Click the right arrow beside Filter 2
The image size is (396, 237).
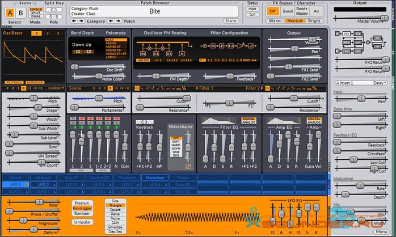[262, 88]
